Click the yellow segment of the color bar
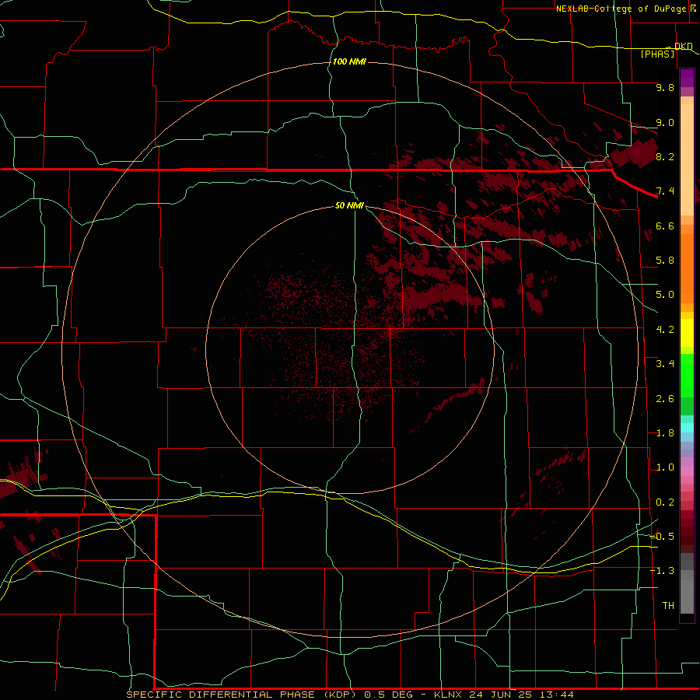 pyautogui.click(x=687, y=333)
